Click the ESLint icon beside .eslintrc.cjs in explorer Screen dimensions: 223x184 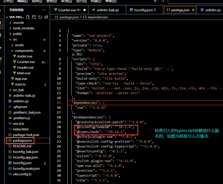coord(10,101)
